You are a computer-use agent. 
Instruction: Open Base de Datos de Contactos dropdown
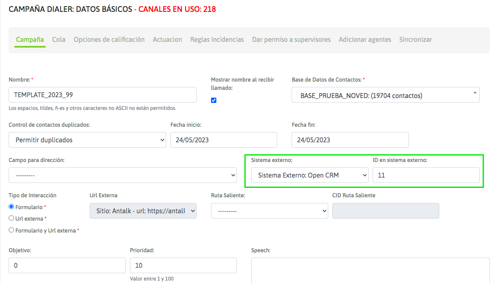(385, 96)
